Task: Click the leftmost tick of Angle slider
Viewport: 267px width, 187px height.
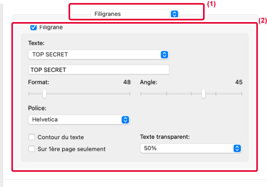Action: 141,94
